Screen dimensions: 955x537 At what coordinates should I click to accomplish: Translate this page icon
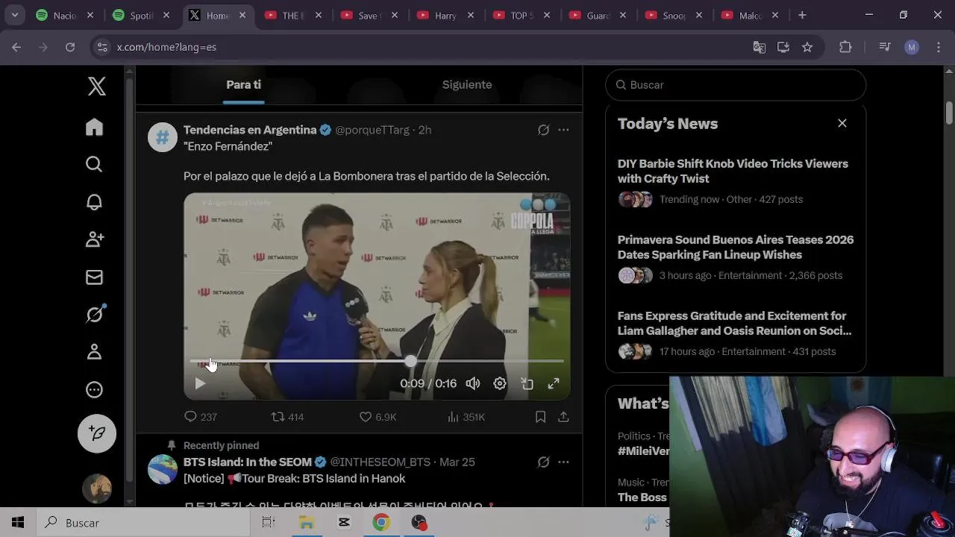[x=759, y=47]
